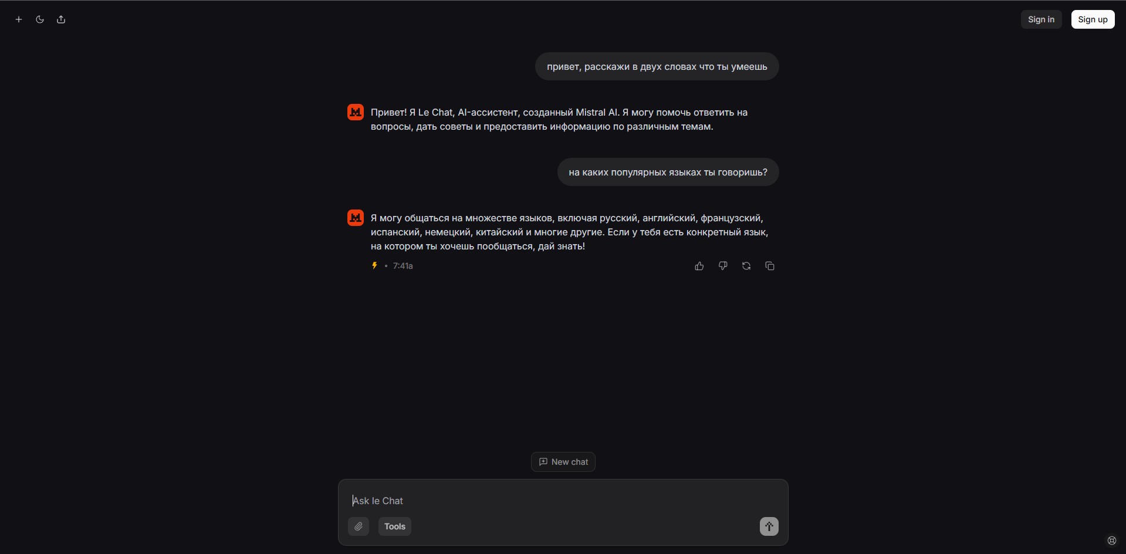The image size is (1126, 554).
Task: Toggle dark mode with the moon icon
Action: [x=40, y=19]
